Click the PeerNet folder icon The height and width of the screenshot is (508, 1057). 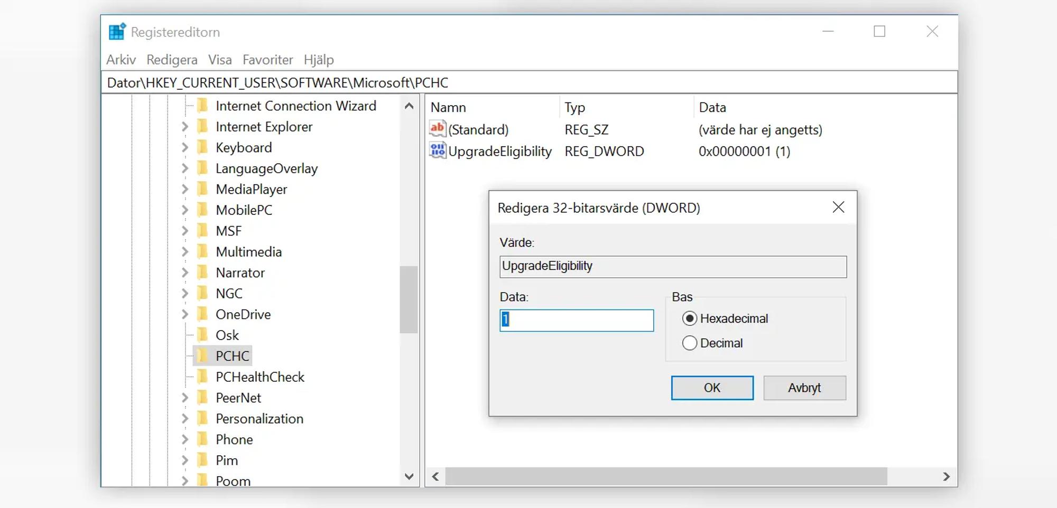coord(202,398)
